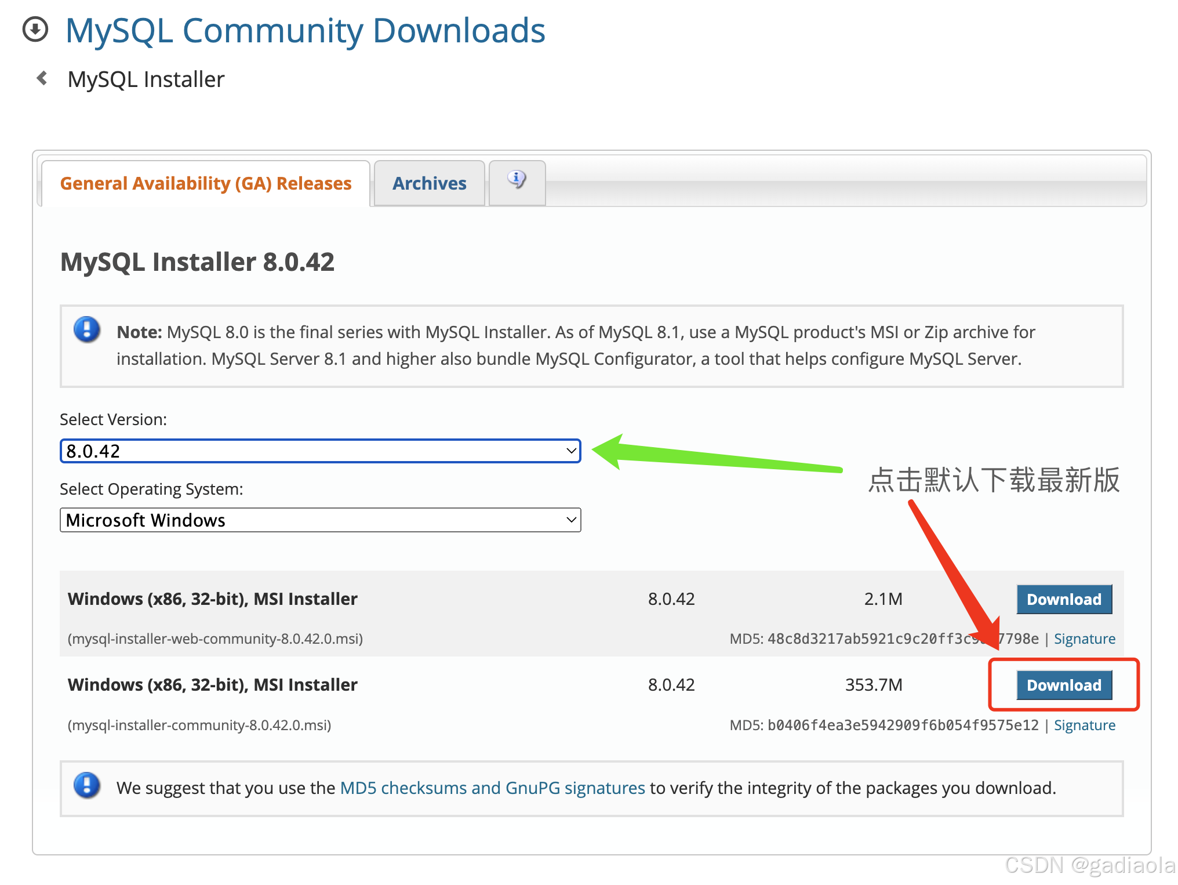
Task: Click the MySQL Community Downloads heading link
Action: click(x=305, y=30)
